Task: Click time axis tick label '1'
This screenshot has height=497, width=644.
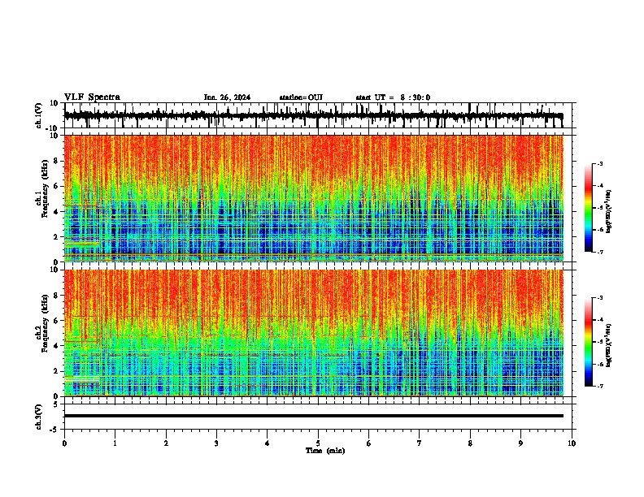Action: (115, 443)
